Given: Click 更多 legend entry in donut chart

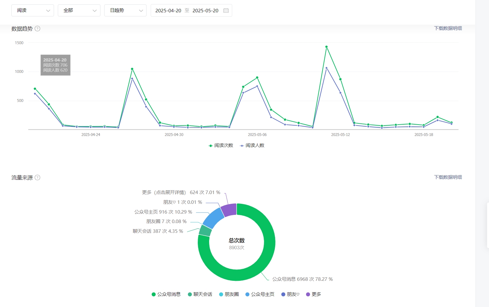Looking at the screenshot, I should [x=313, y=294].
